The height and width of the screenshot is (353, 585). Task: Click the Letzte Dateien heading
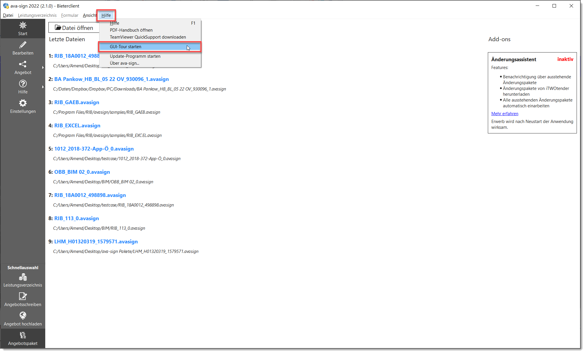[x=67, y=39]
